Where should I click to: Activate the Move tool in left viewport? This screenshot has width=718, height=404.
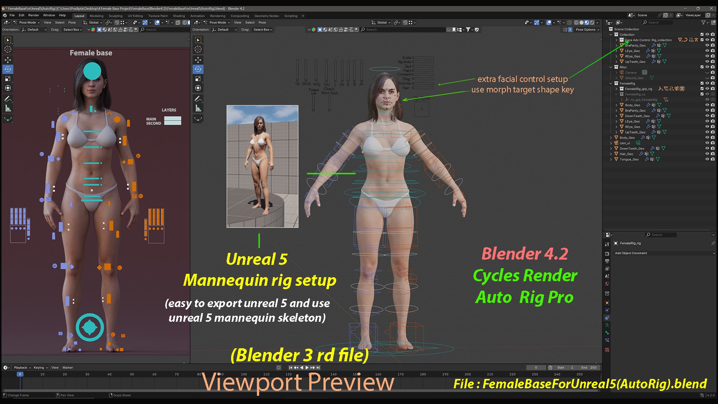(8, 60)
